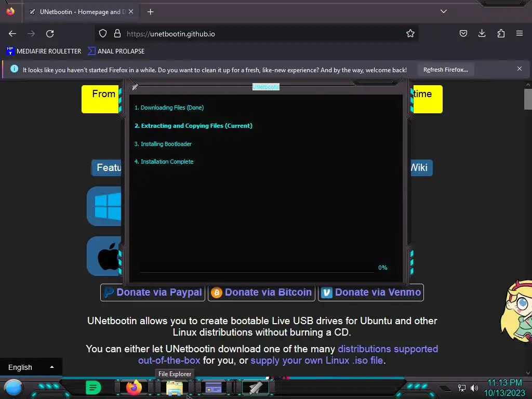The height and width of the screenshot is (399, 532).
Task: Follow the supply your own Linux .iso file link
Action: pyautogui.click(x=317, y=361)
